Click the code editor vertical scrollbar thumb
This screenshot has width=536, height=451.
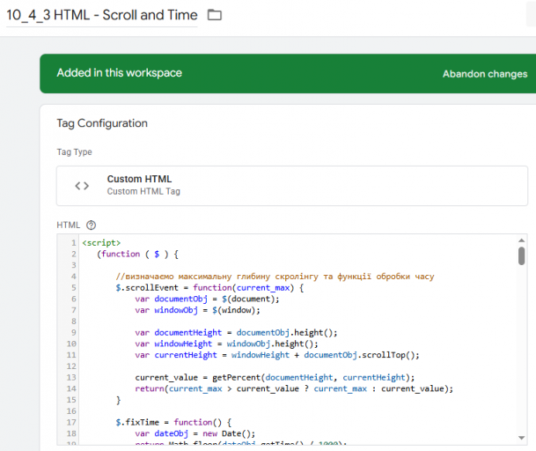tap(521, 255)
